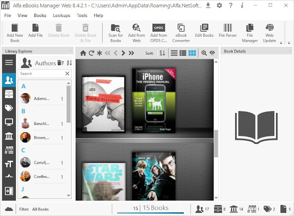Select author Coelho in list
This screenshot has width=294, height=216.
click(x=43, y=176)
